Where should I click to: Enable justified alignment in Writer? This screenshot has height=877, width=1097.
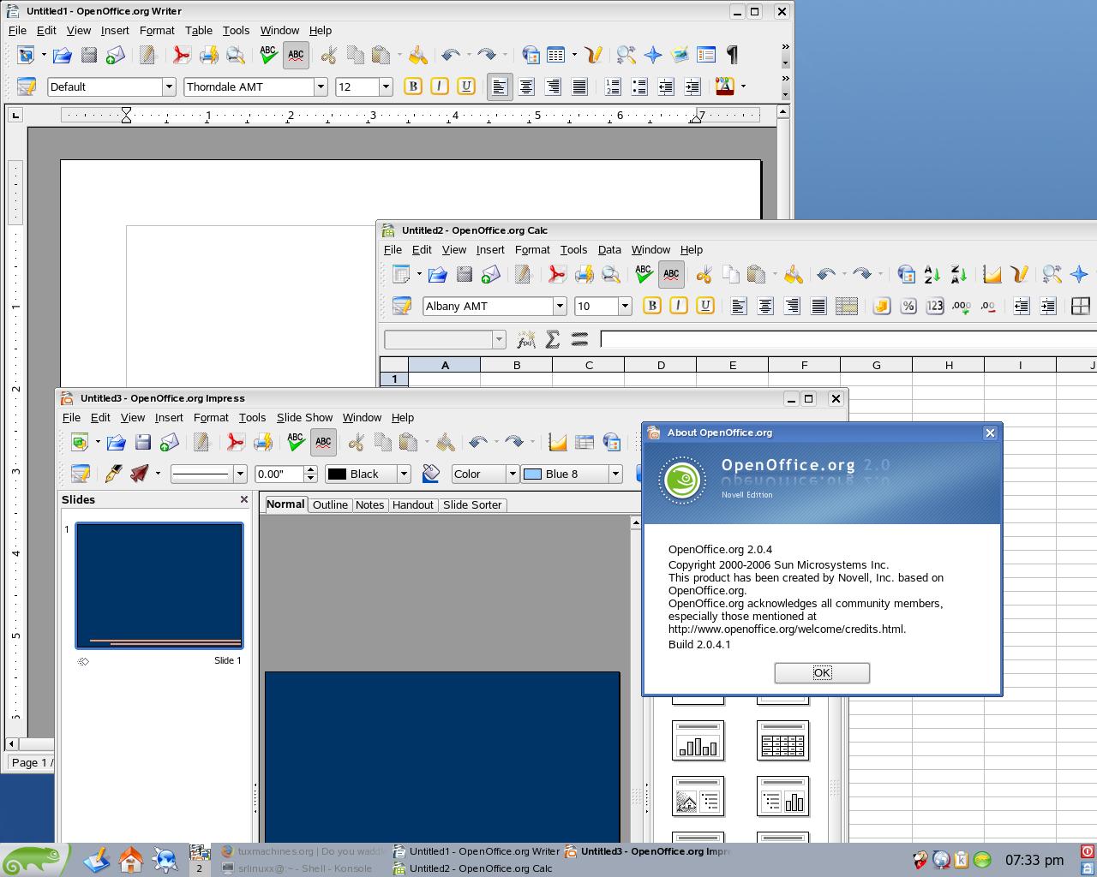579,87
